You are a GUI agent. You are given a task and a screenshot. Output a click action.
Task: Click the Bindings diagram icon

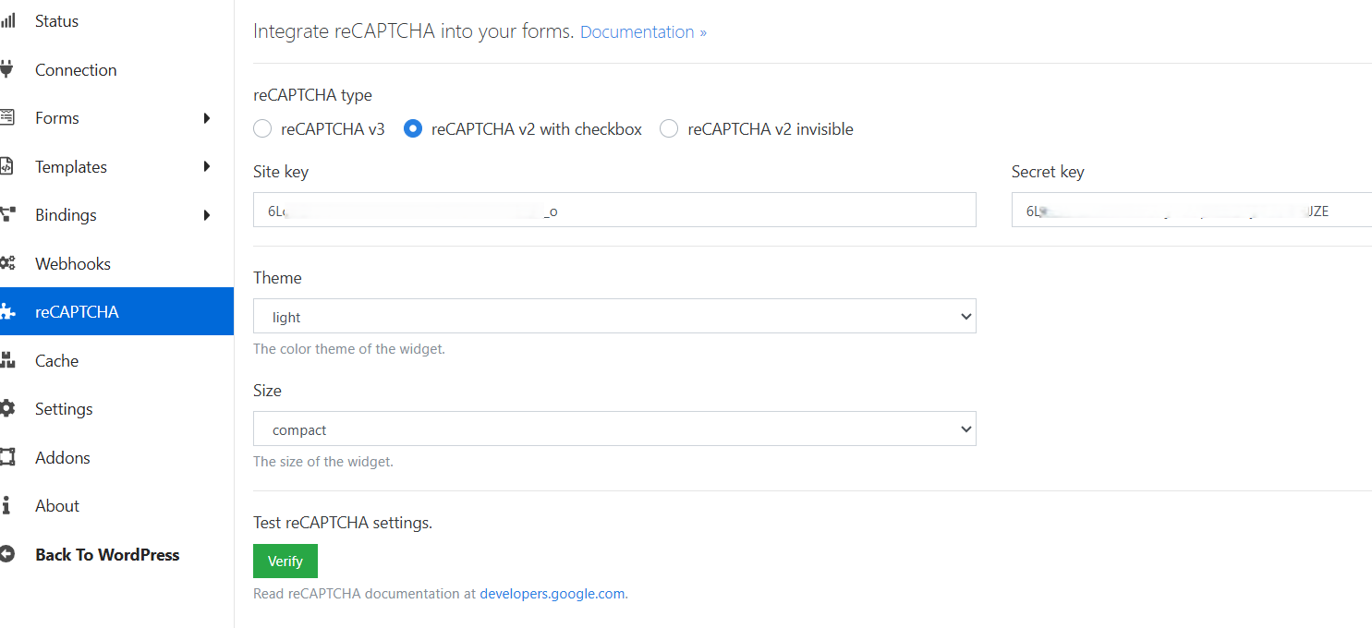(x=7, y=215)
